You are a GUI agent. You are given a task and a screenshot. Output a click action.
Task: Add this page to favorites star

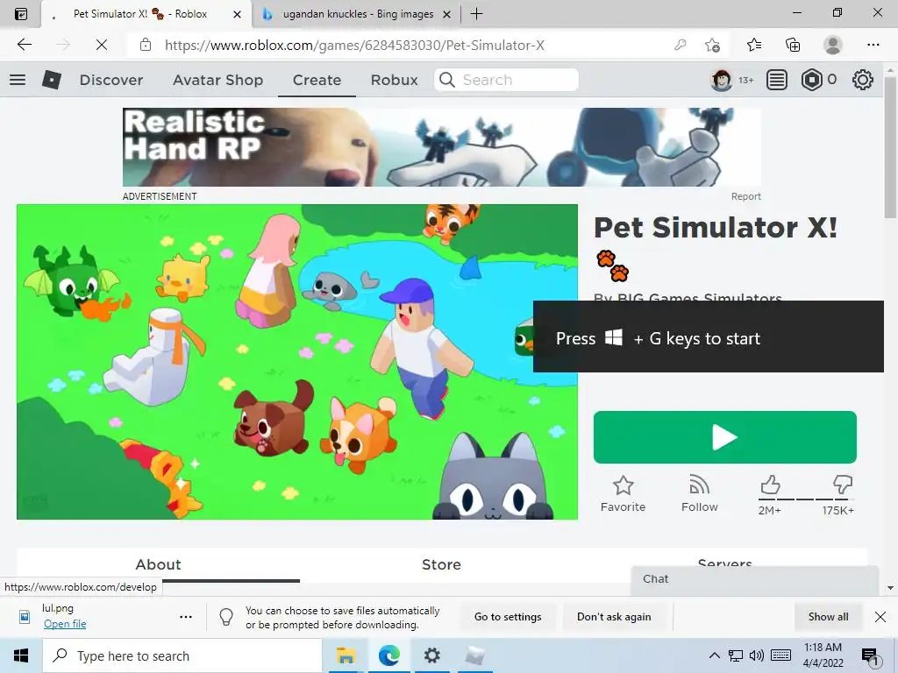click(x=712, y=45)
